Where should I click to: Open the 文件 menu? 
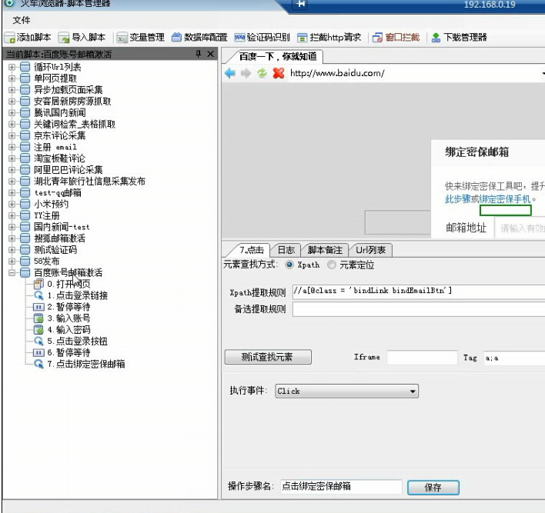[x=22, y=20]
